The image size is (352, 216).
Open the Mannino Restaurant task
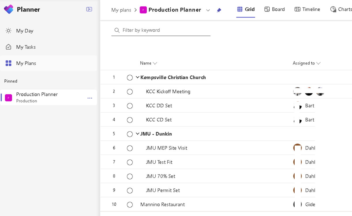coord(163,205)
